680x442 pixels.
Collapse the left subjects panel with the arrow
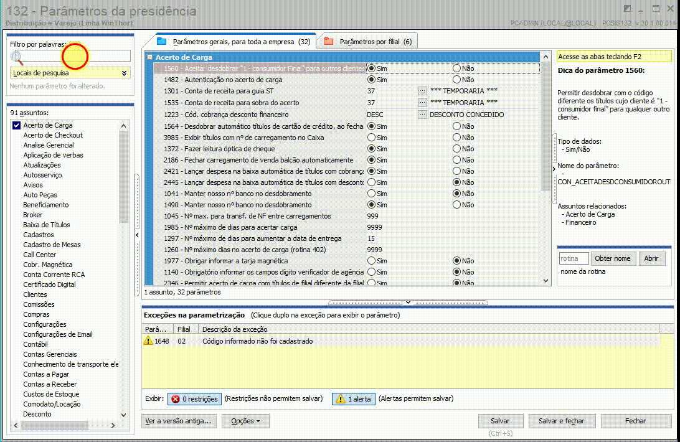point(138,235)
